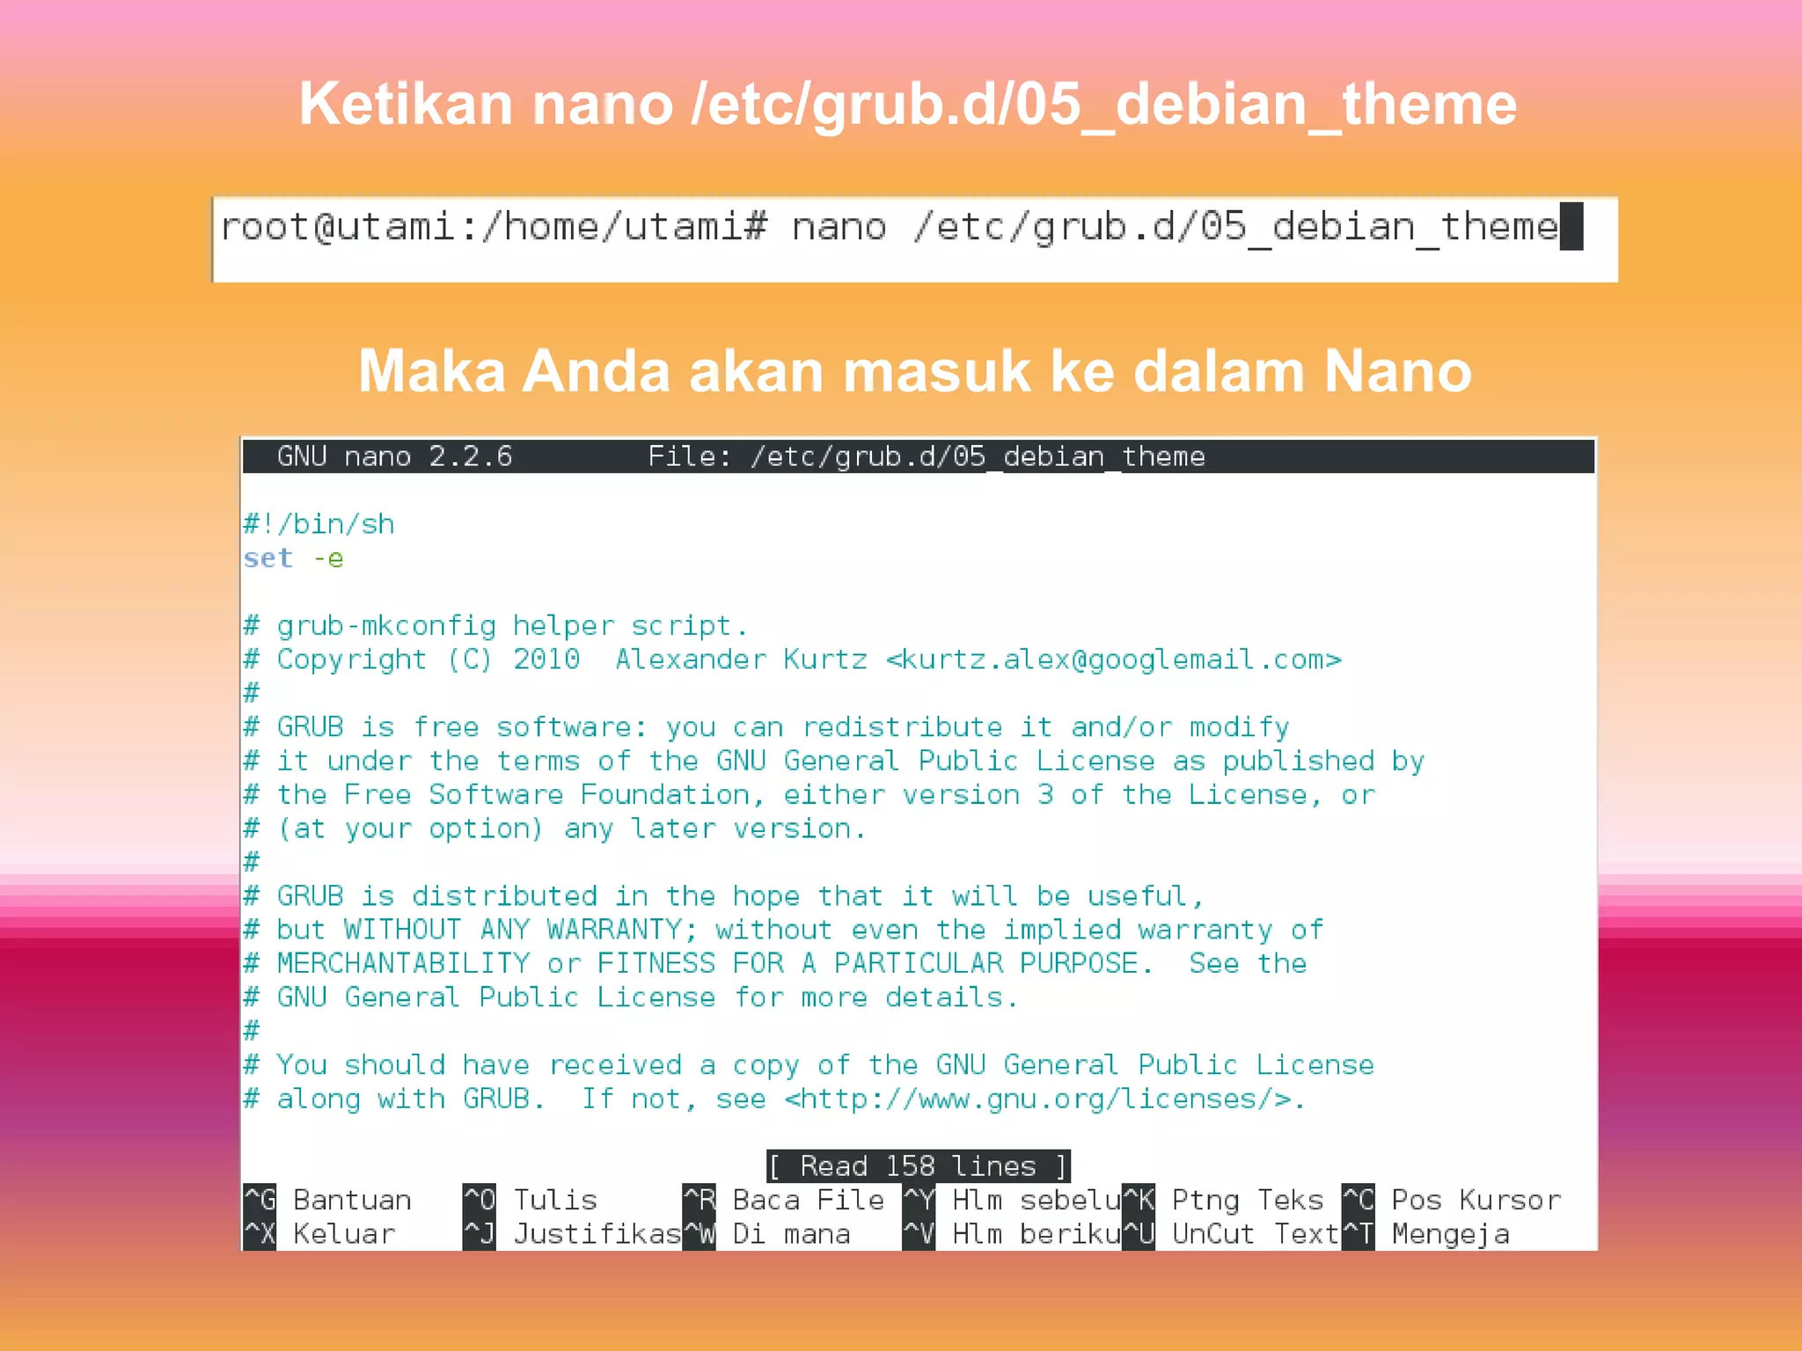This screenshot has height=1351, width=1802.
Task: Click the gnu.org/licenses URL
Action: click(1037, 1099)
